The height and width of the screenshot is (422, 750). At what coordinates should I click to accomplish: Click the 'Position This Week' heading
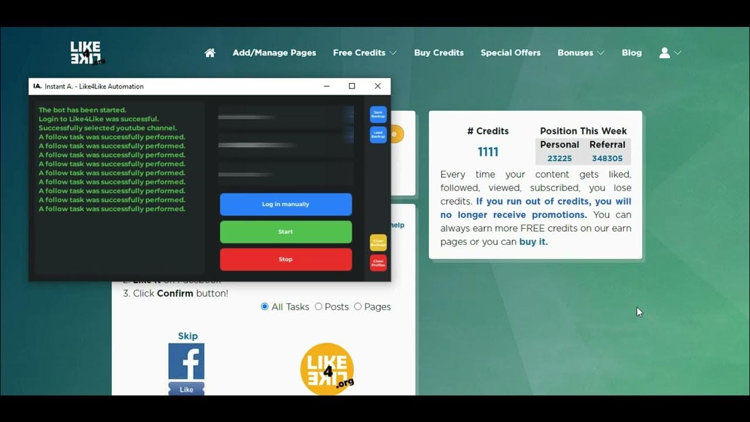pos(584,131)
